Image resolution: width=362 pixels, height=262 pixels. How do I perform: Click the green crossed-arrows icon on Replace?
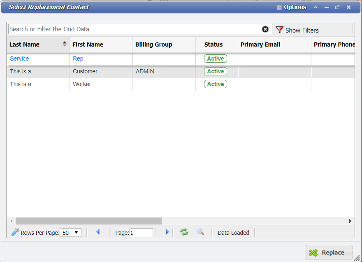tap(313, 252)
